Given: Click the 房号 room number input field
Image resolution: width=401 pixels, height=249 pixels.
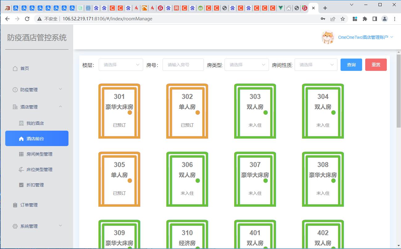Looking at the screenshot, I should 183,65.
